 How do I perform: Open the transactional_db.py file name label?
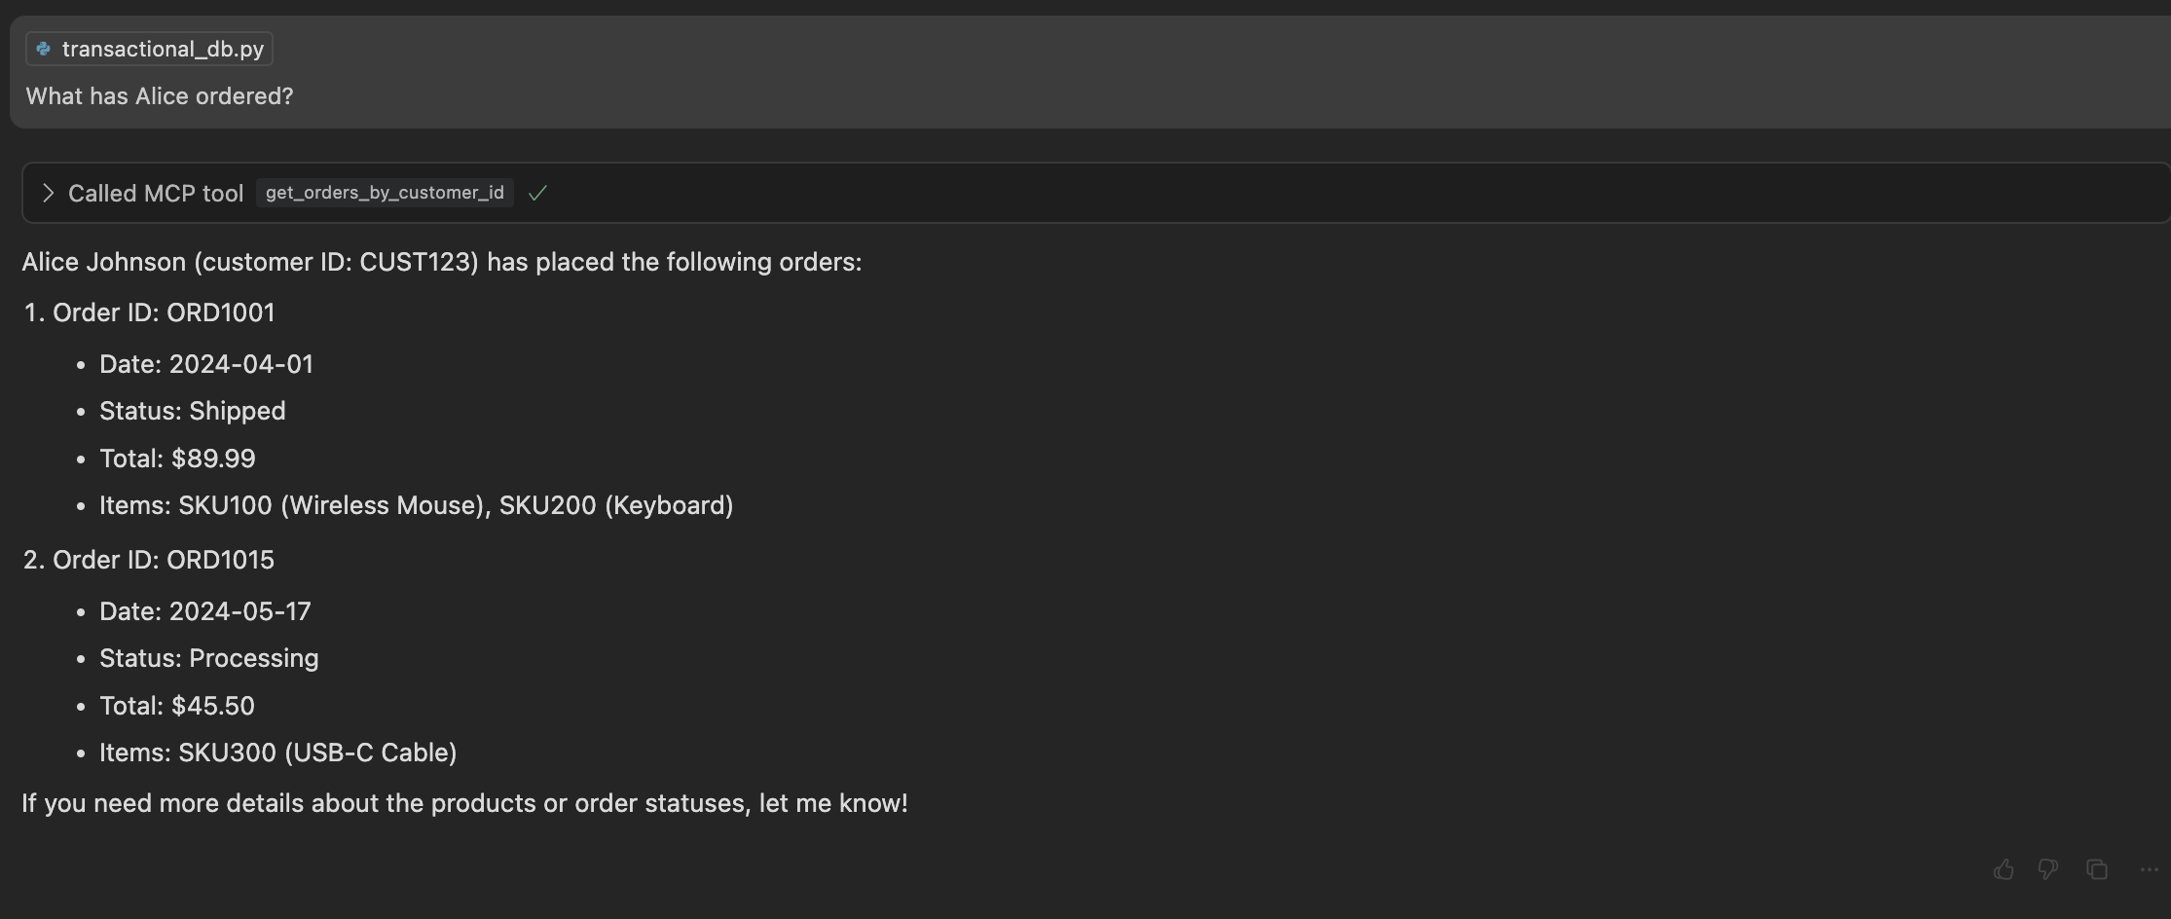tap(163, 49)
